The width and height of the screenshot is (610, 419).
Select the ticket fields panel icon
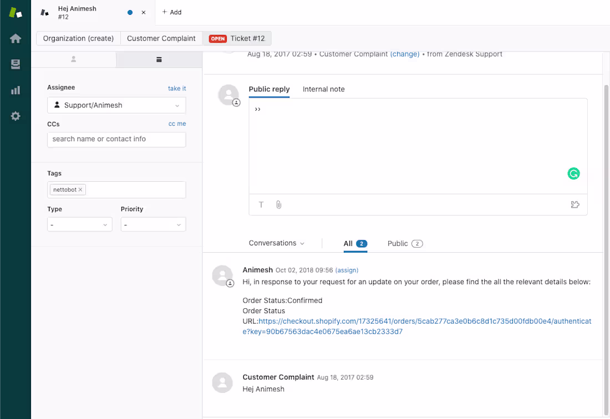[159, 59]
